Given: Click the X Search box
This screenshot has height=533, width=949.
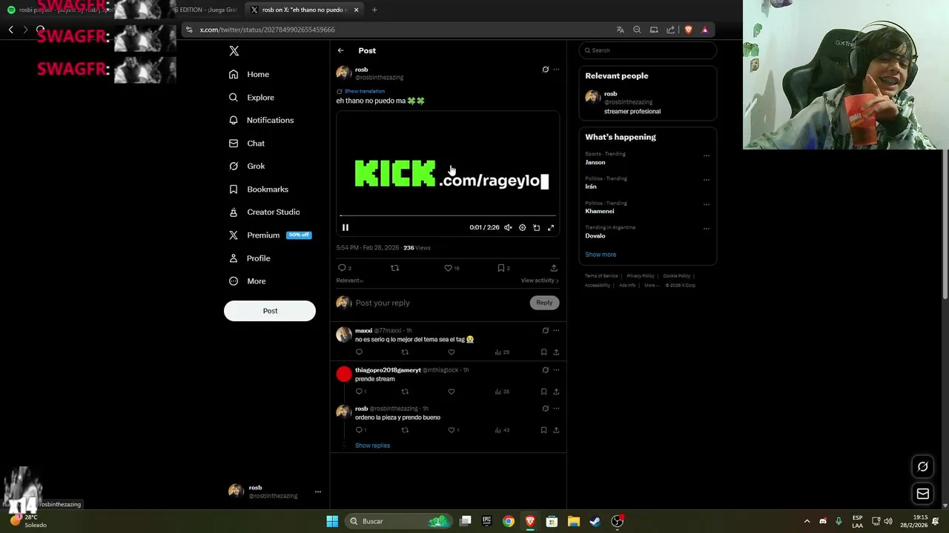Looking at the screenshot, I should click(648, 50).
